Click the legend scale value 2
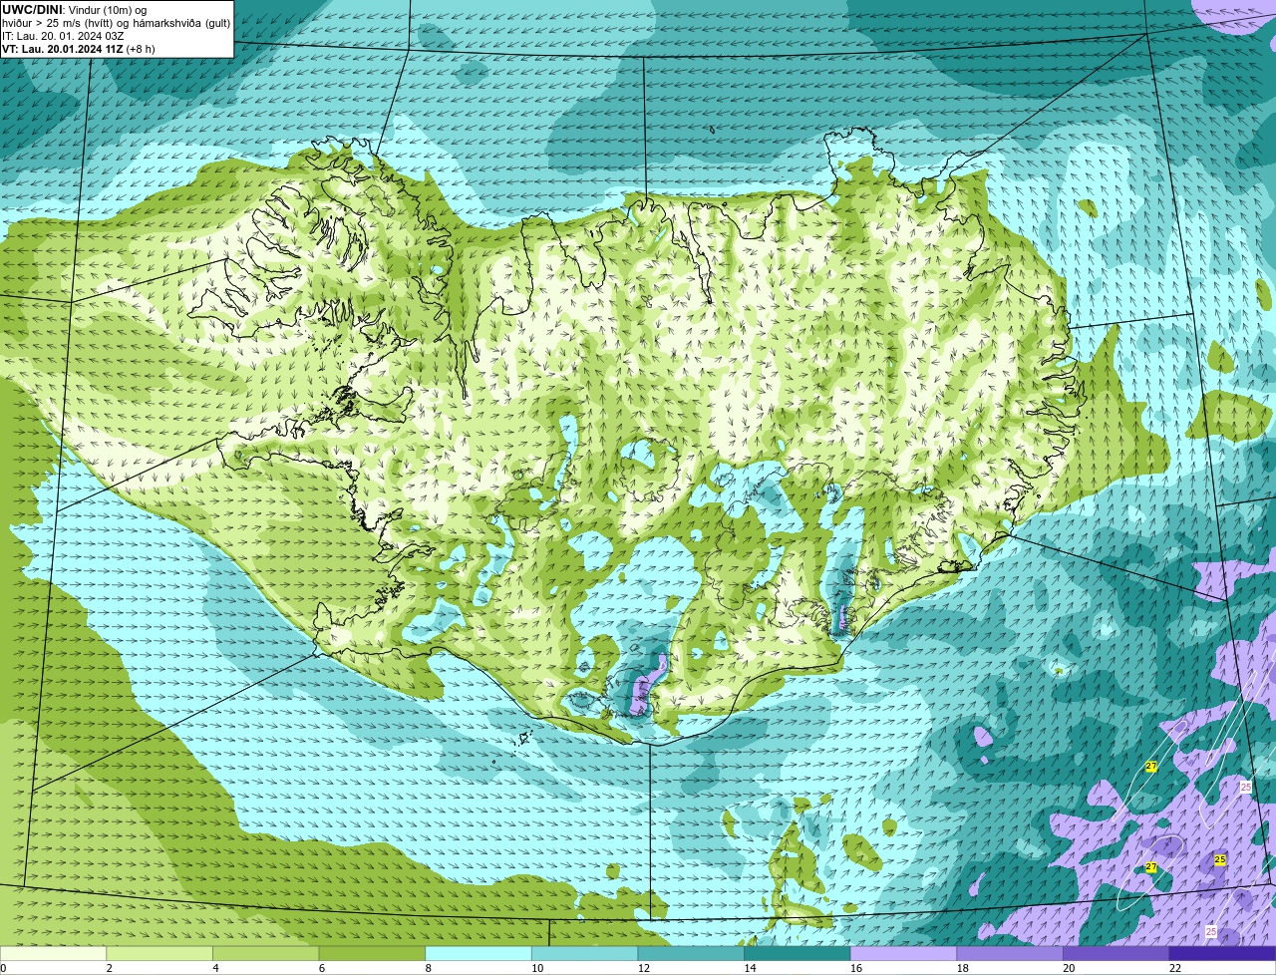This screenshot has width=1276, height=975. click(x=109, y=968)
